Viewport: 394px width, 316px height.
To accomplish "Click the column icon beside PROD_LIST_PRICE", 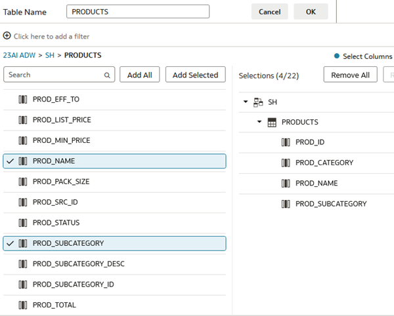I will pyautogui.click(x=23, y=120).
